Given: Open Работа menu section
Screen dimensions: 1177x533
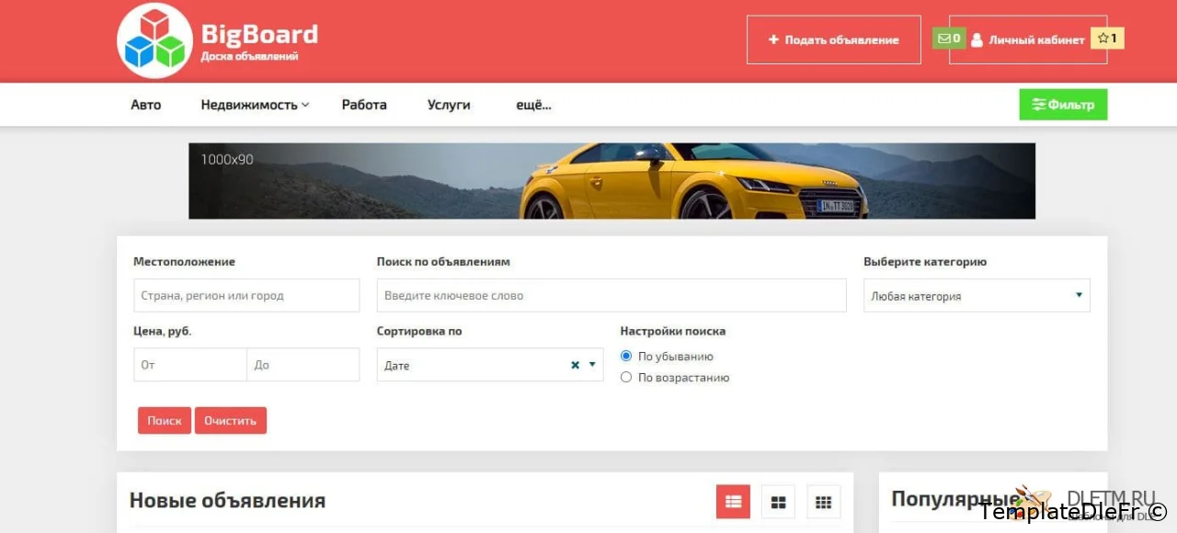Looking at the screenshot, I should point(364,105).
